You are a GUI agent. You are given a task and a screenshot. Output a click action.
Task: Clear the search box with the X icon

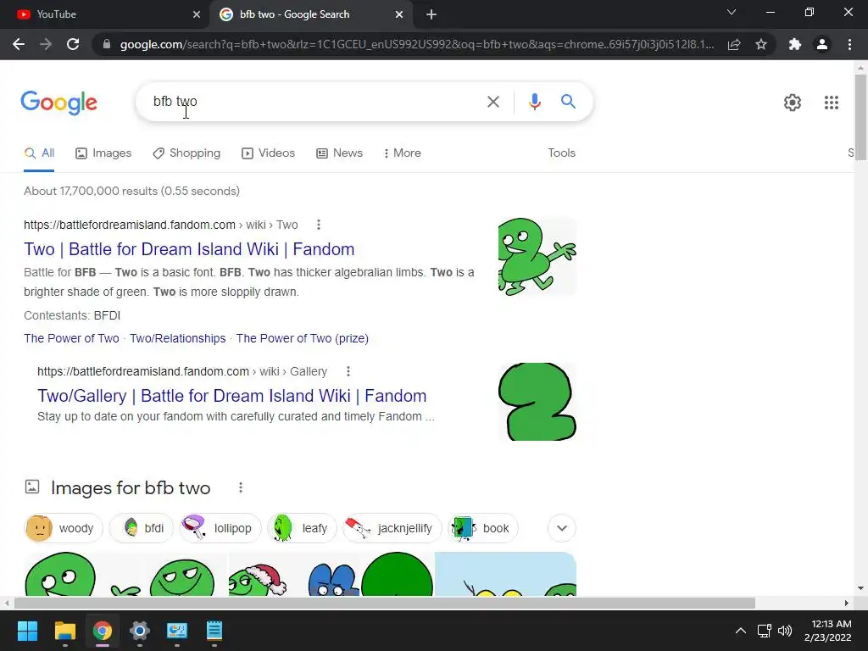pos(492,102)
